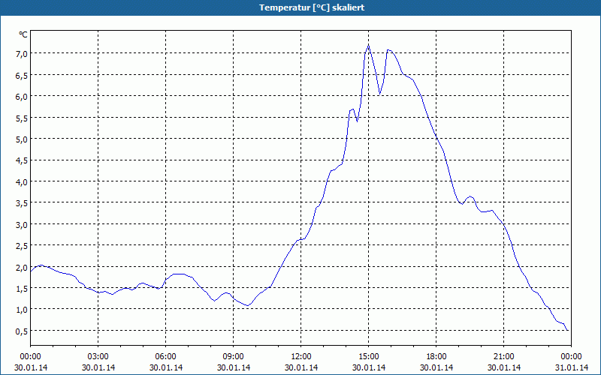Select the 2,0 y-axis label
The height and width of the screenshot is (375, 601).
(22, 268)
